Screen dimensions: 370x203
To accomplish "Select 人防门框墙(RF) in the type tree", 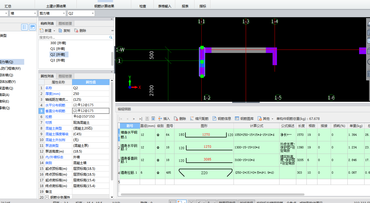I will (10, 69).
